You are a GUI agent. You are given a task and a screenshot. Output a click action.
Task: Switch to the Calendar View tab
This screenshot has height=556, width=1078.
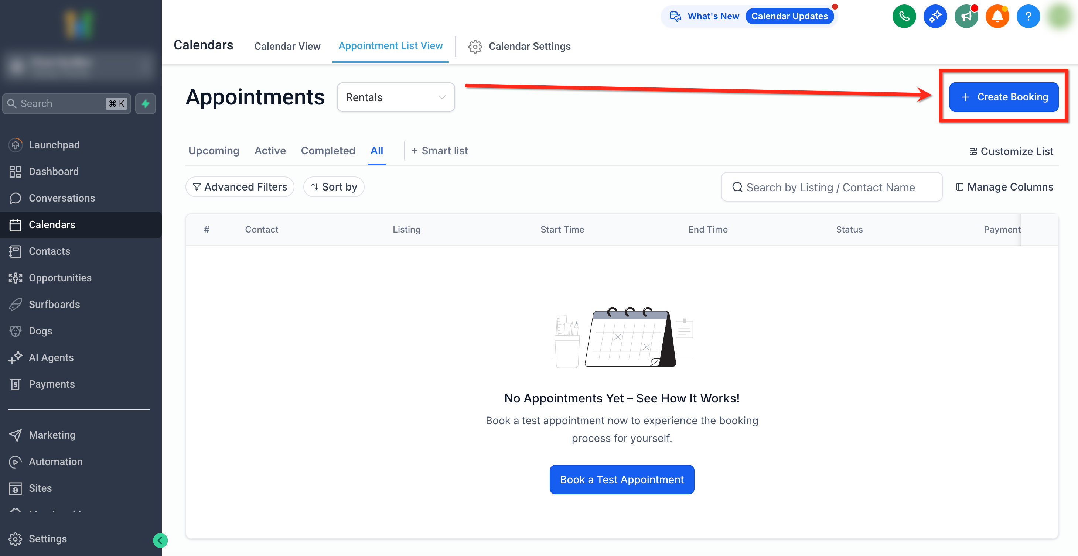(x=287, y=46)
